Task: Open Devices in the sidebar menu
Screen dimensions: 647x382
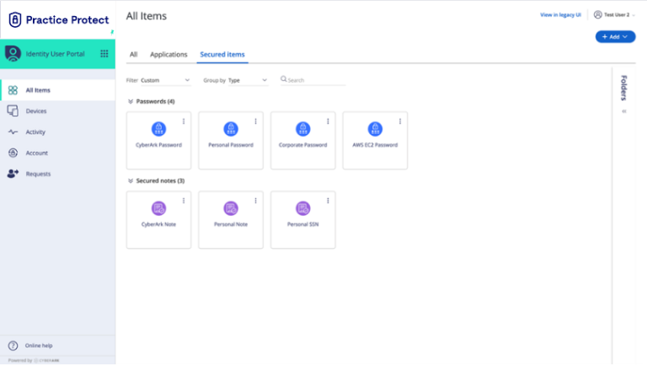Action: (x=58, y=111)
